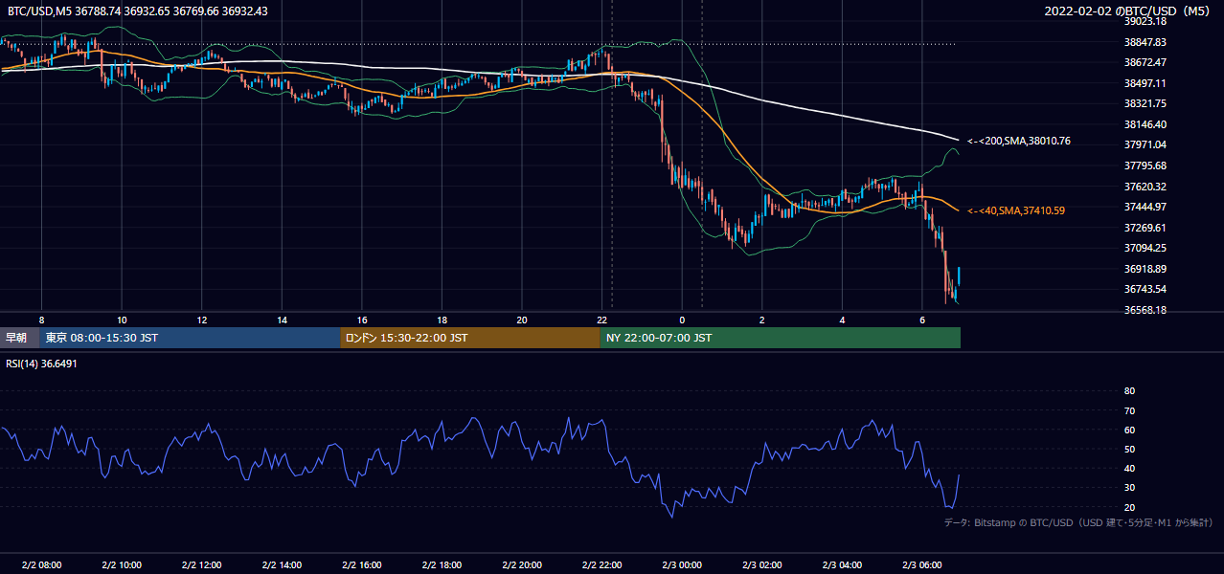This screenshot has height=574, width=1224.
Task: Click the 2/2 18:00 time axis label
Action: (442, 564)
